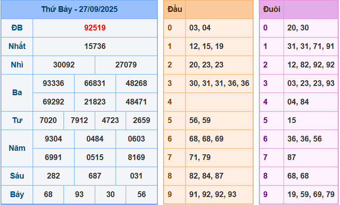Click third prize number 48471

tap(136, 102)
